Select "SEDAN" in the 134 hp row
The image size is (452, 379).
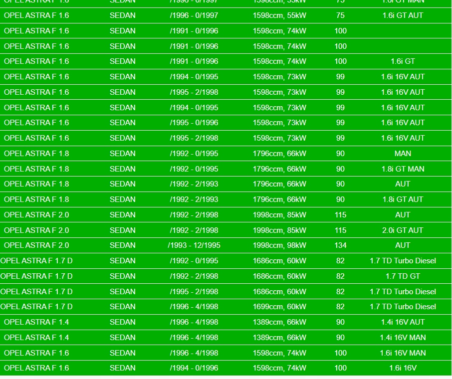[122, 245]
